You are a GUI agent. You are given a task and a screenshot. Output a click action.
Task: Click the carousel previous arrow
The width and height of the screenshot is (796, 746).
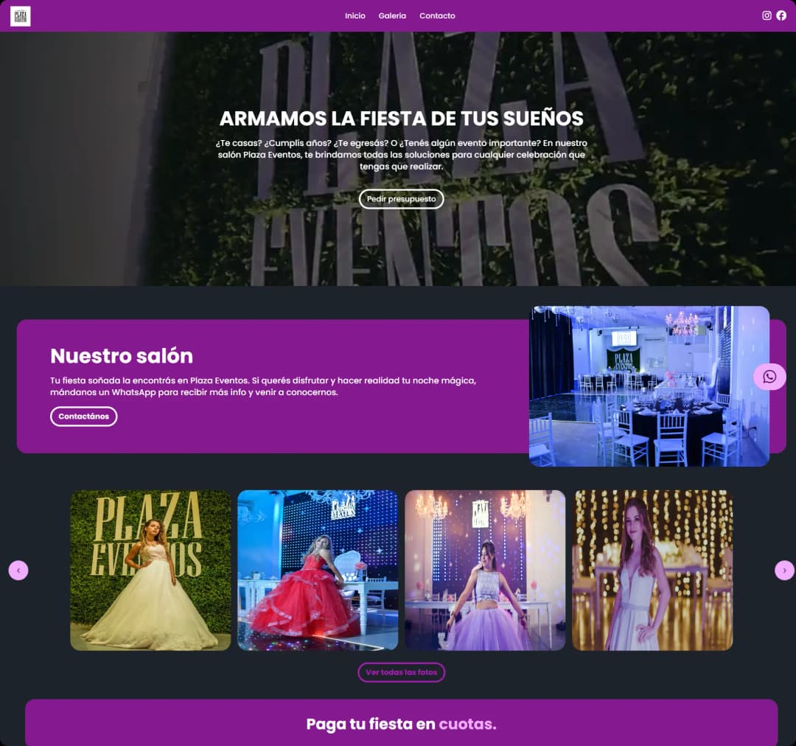pos(18,570)
